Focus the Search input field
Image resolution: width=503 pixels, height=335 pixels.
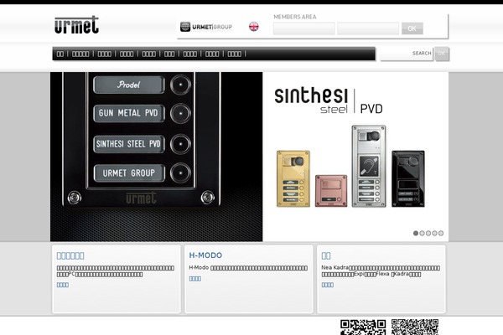click(x=407, y=54)
